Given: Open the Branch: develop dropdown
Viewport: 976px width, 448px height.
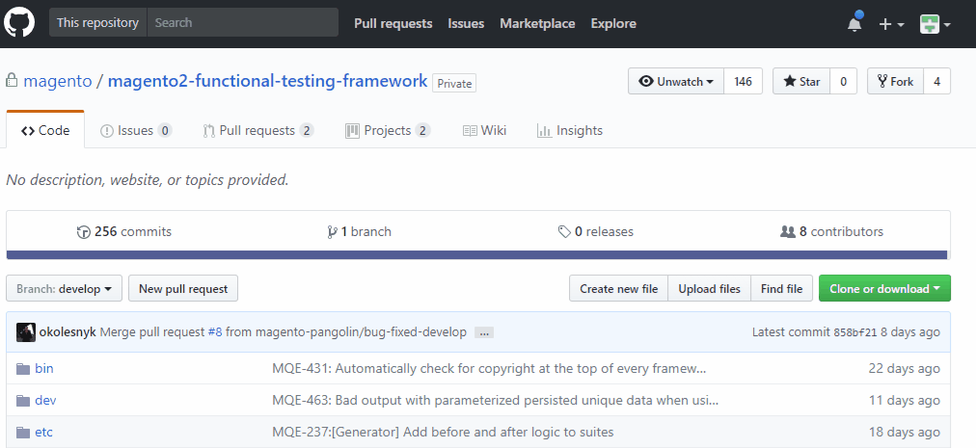Looking at the screenshot, I should pyautogui.click(x=64, y=288).
